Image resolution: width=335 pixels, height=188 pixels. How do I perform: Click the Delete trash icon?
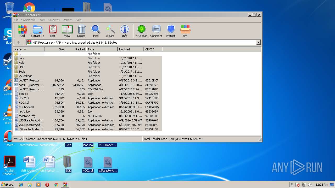pyautogui.click(x=81, y=31)
